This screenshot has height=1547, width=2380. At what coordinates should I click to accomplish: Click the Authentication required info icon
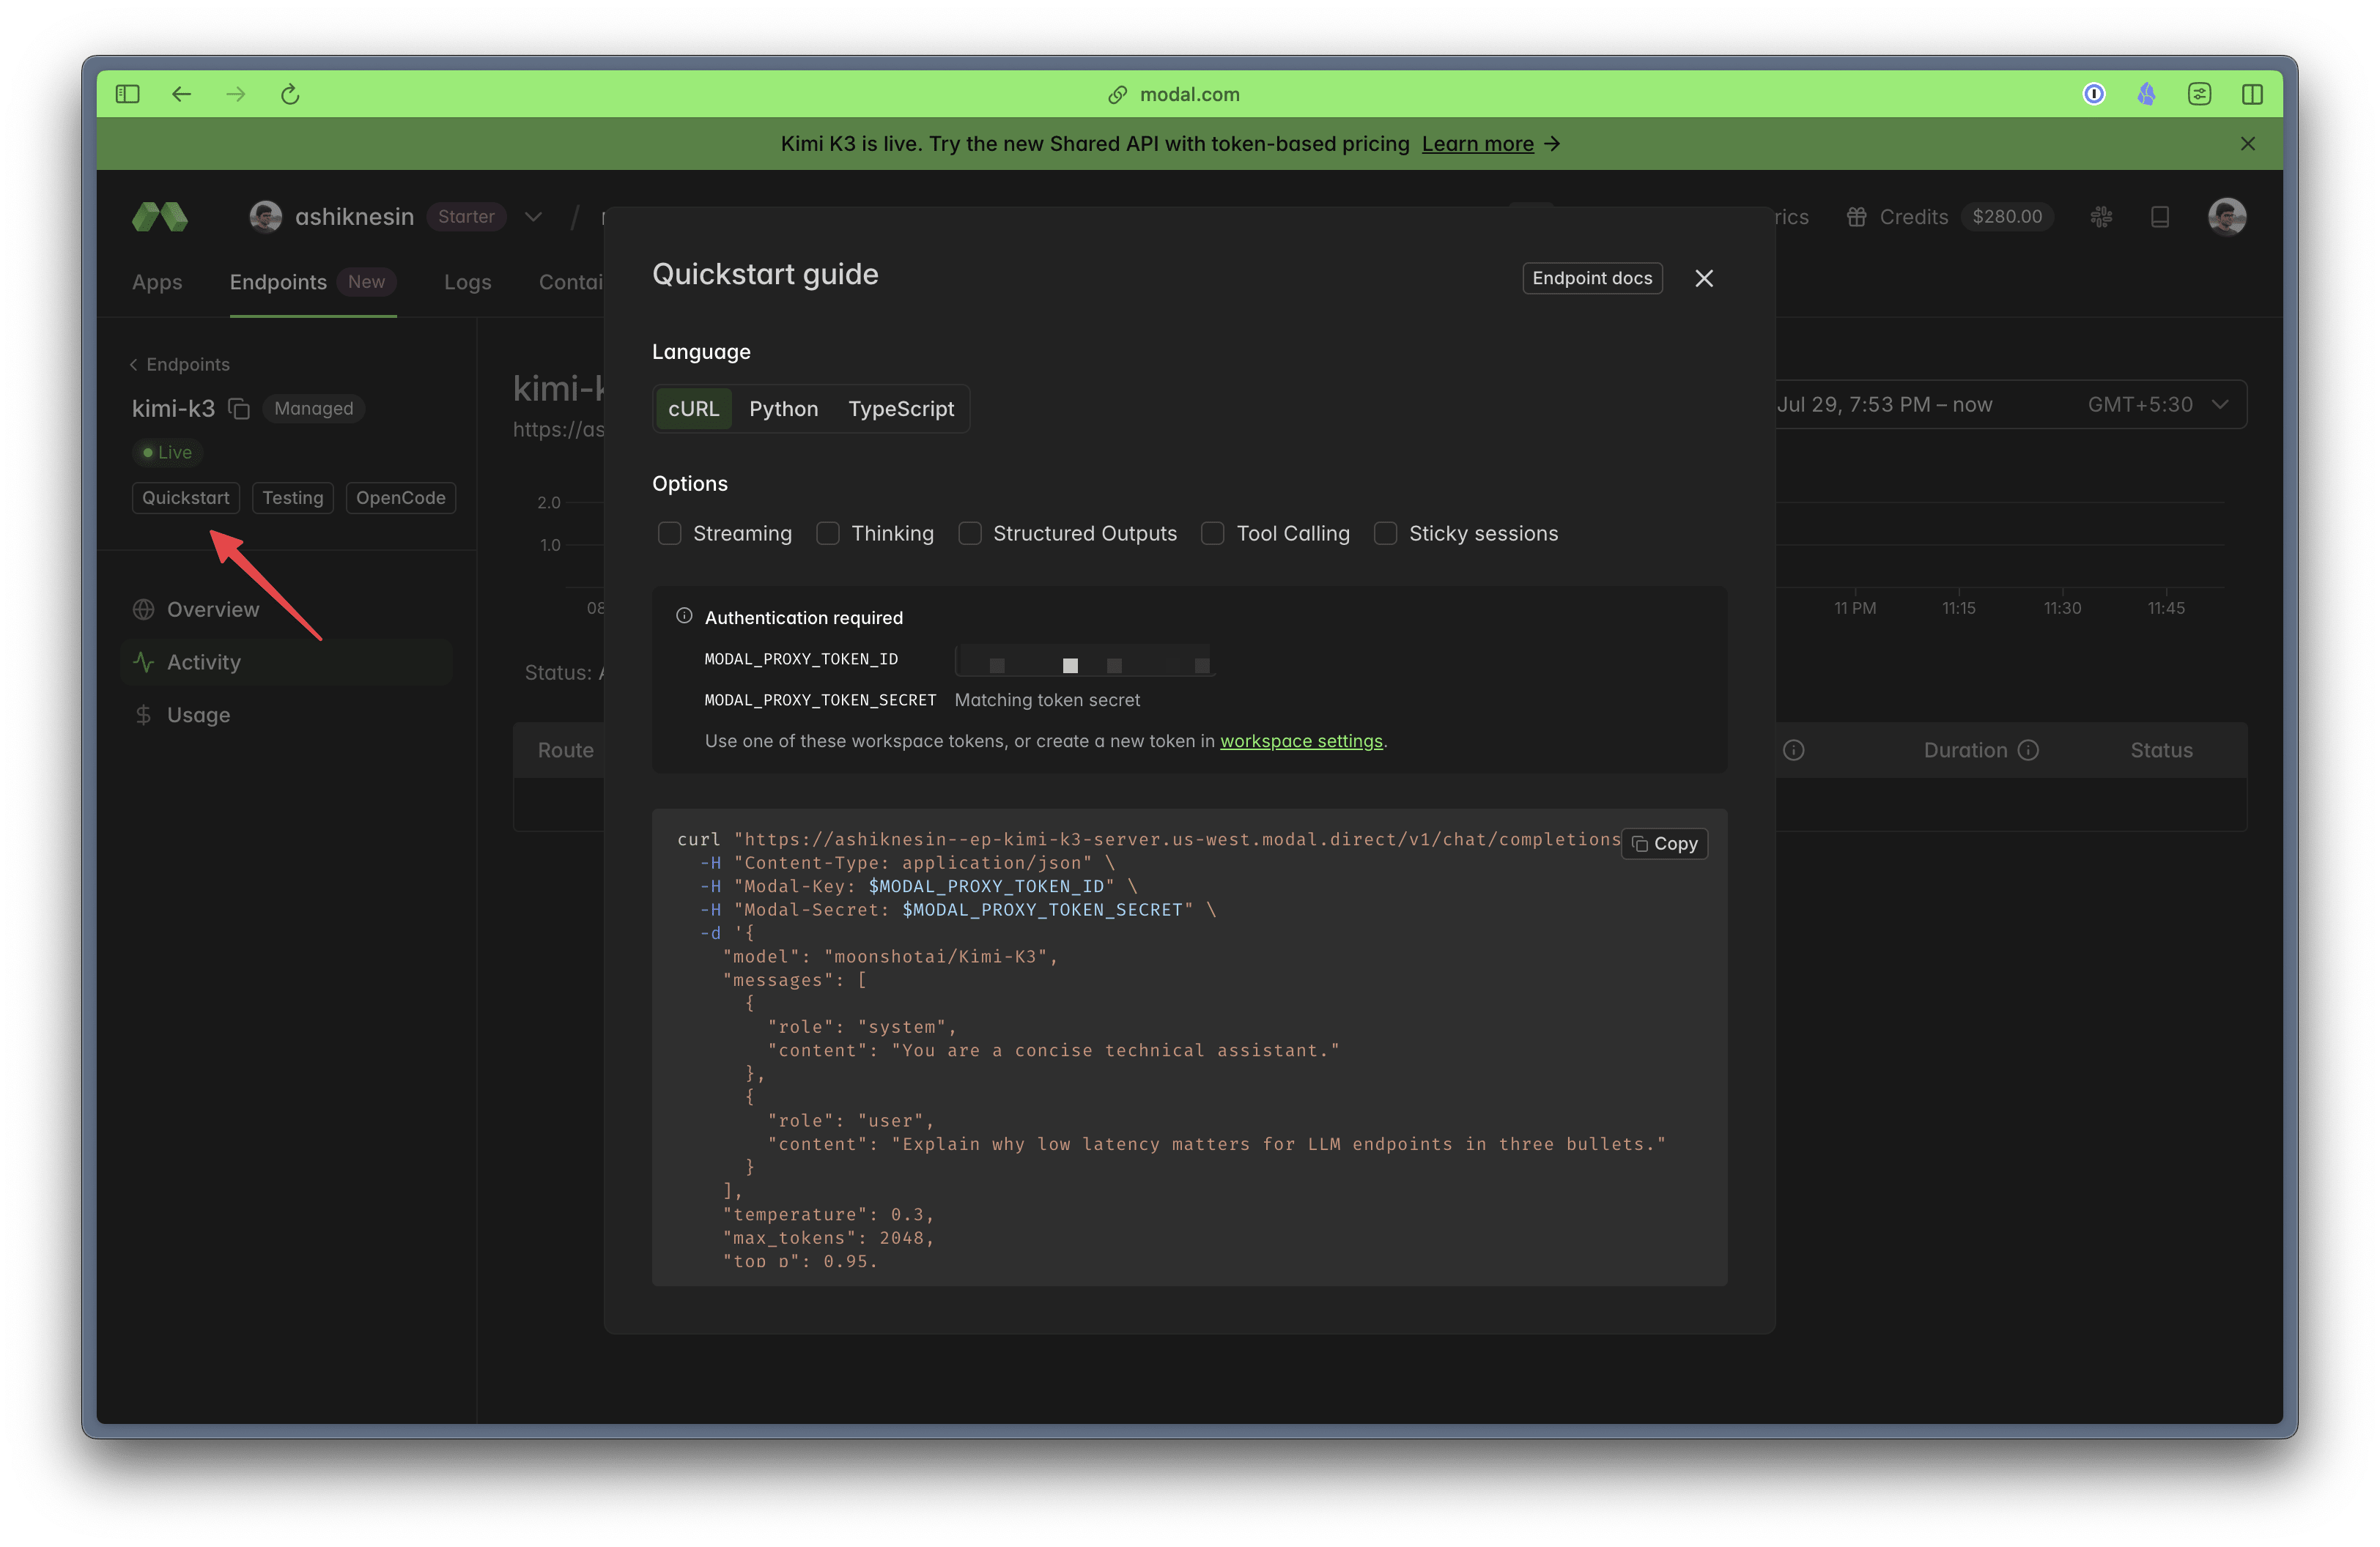click(684, 617)
